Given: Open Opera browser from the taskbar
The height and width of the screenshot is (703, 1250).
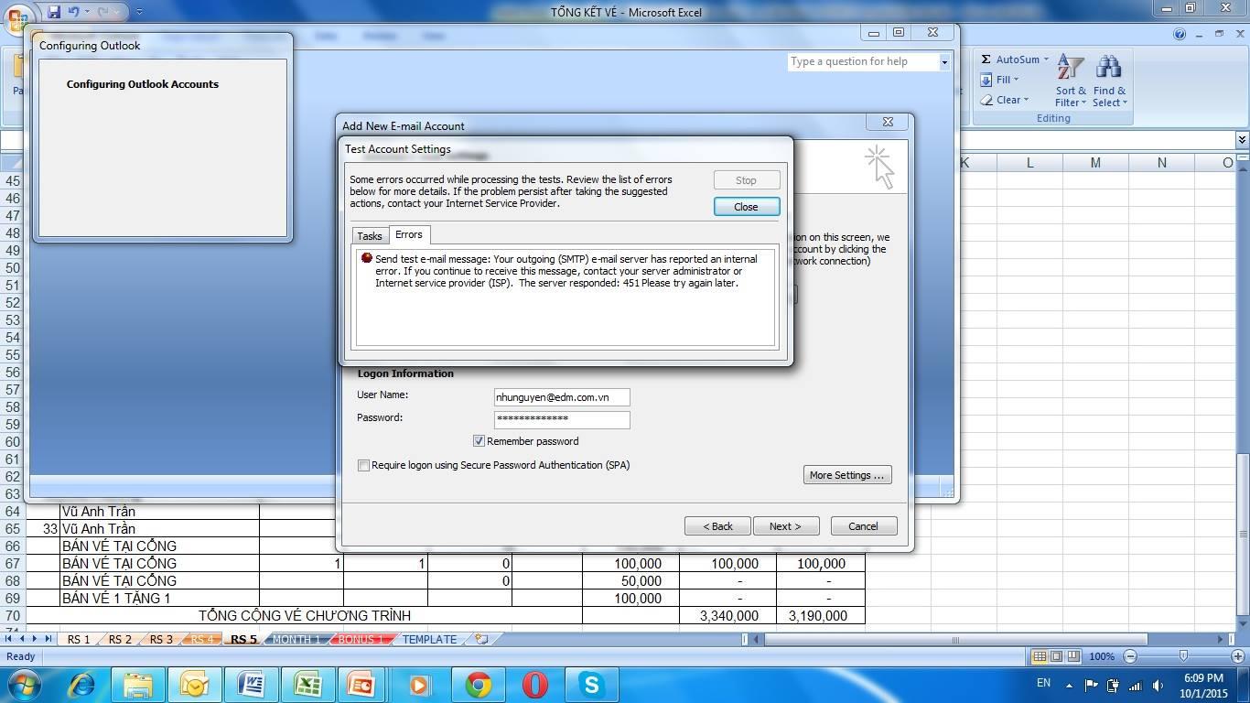Looking at the screenshot, I should 534,685.
